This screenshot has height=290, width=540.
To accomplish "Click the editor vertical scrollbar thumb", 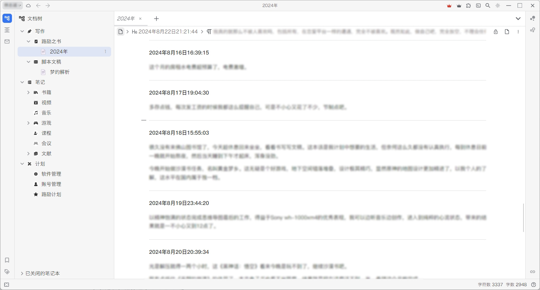I will click(x=523, y=218).
